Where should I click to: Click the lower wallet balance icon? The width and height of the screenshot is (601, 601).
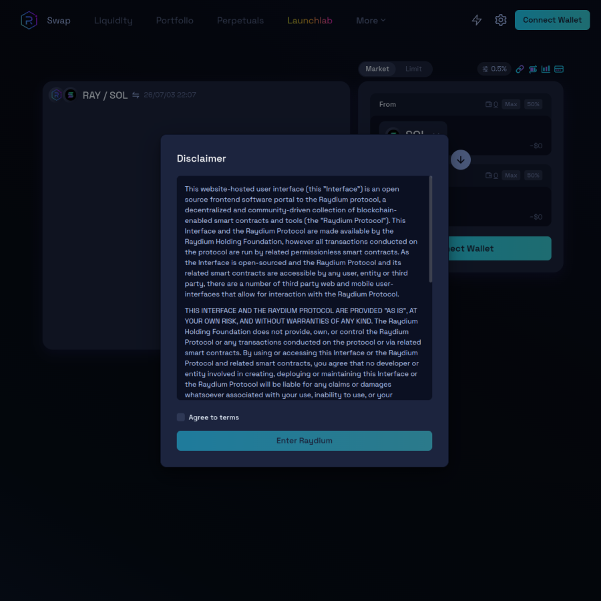(489, 176)
